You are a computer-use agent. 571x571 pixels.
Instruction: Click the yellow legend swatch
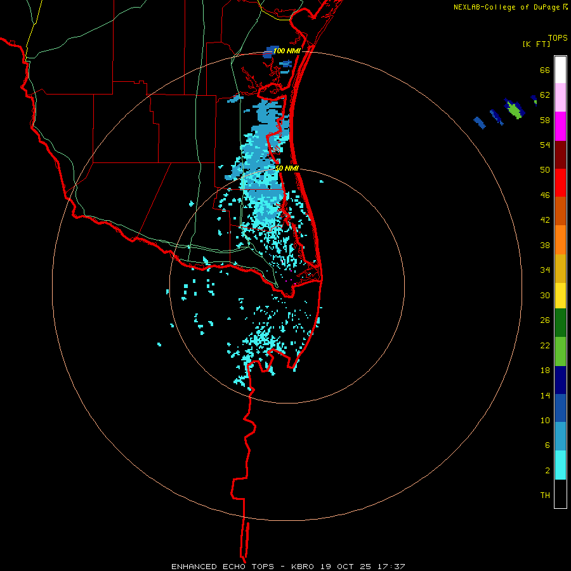[560, 295]
